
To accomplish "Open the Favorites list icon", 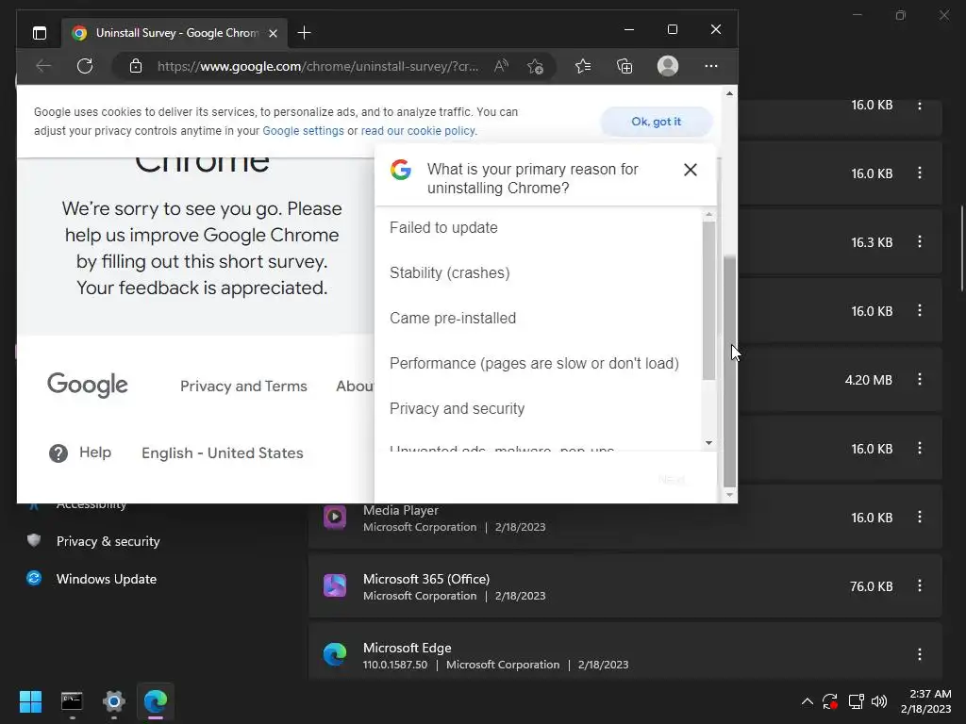I will pos(583,66).
